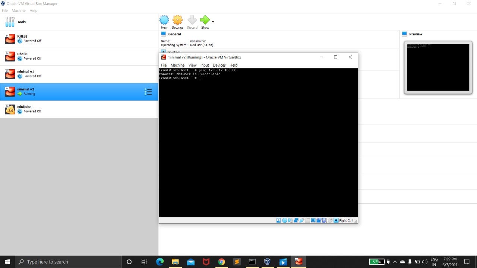
Task: Click the network adapters status icon
Action: click(296, 220)
